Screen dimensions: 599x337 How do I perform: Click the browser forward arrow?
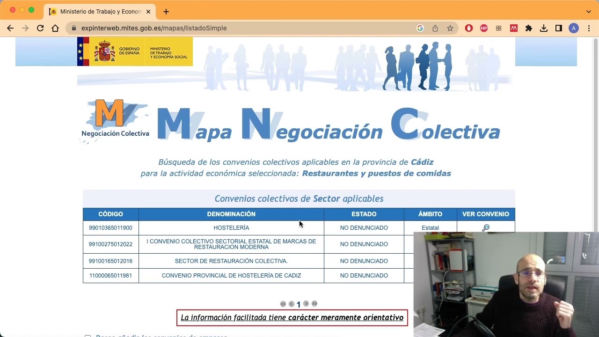pos(25,28)
